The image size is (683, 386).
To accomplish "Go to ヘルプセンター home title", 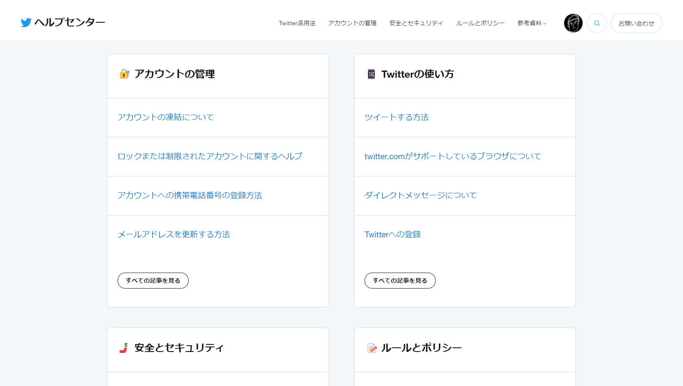I will point(70,22).
